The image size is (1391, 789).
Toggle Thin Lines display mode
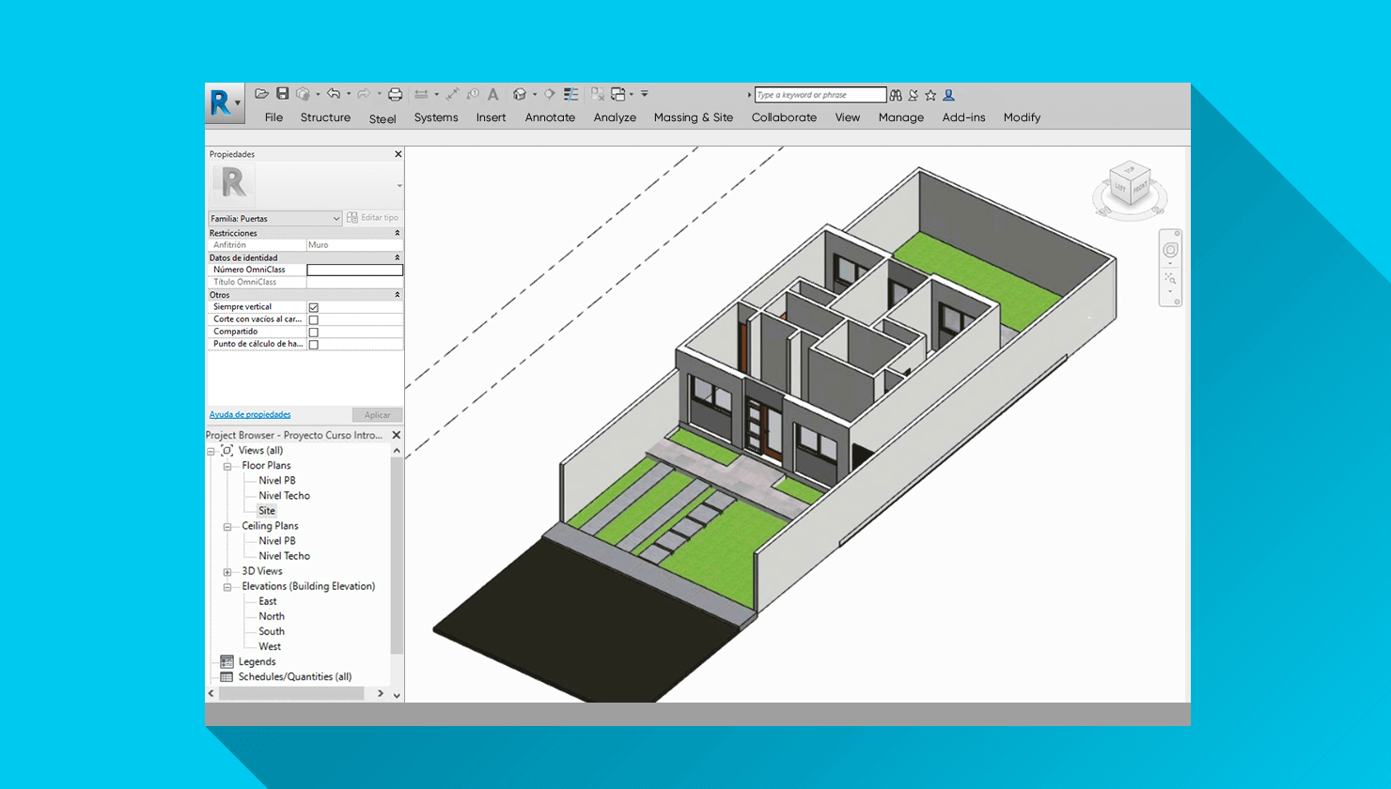570,94
